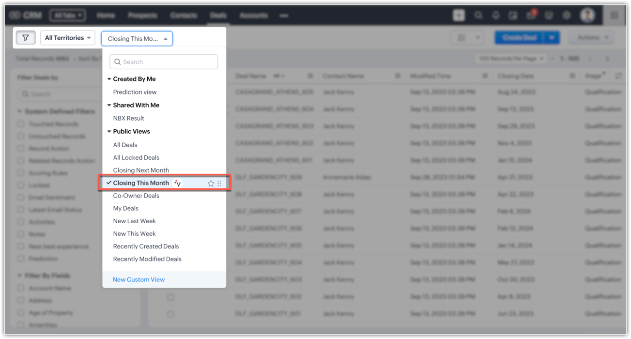Check the Untouched Records filter
Image resolution: width=631 pixels, height=339 pixels.
[x=21, y=137]
